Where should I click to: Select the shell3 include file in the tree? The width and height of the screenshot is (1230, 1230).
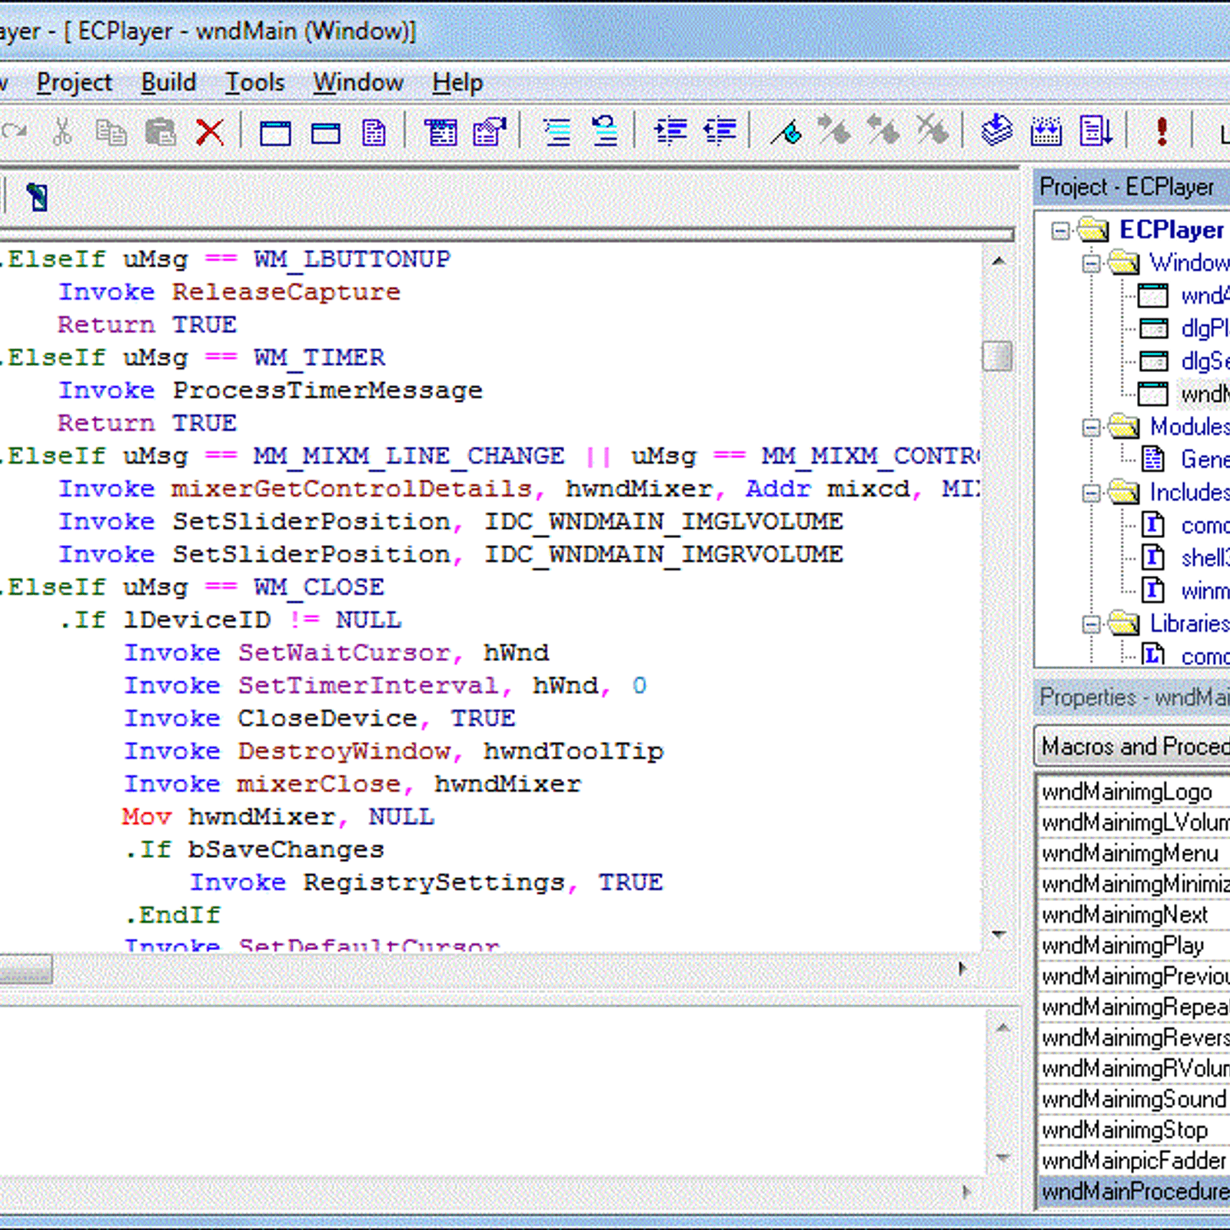pyautogui.click(x=1205, y=557)
